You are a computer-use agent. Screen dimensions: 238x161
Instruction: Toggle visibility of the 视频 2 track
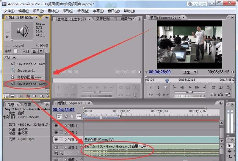click(56, 133)
